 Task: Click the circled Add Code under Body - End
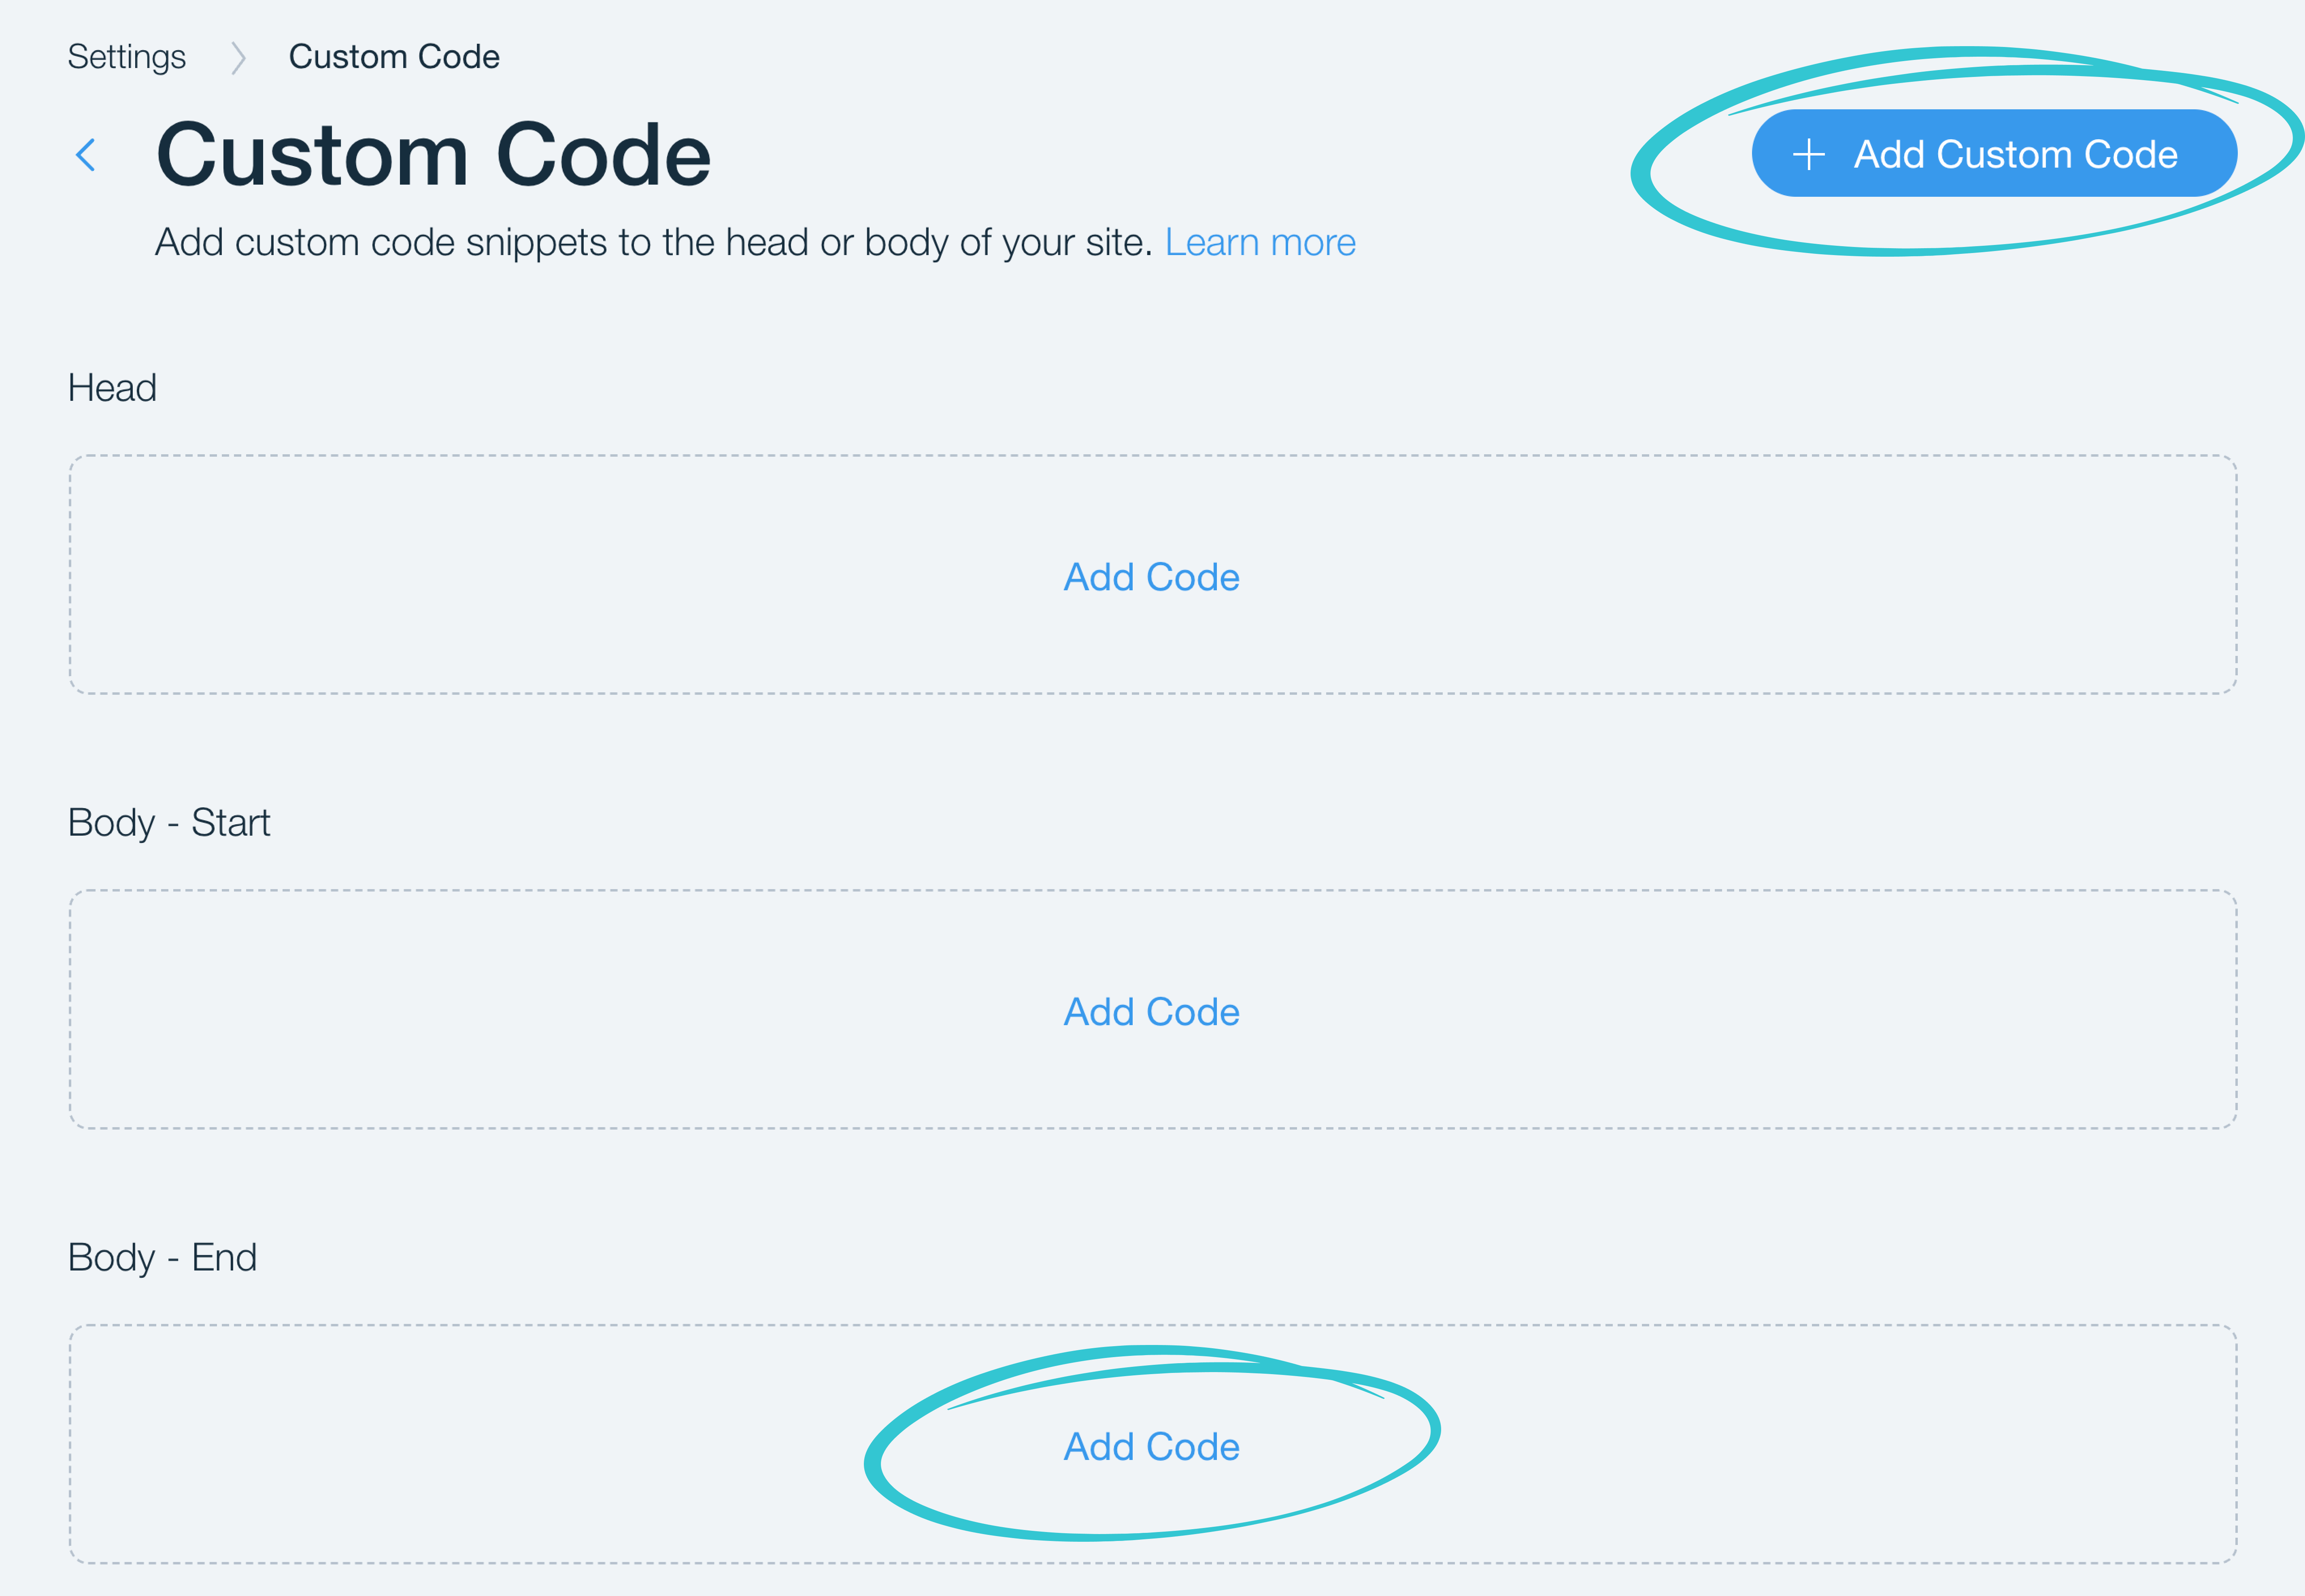(1150, 1446)
